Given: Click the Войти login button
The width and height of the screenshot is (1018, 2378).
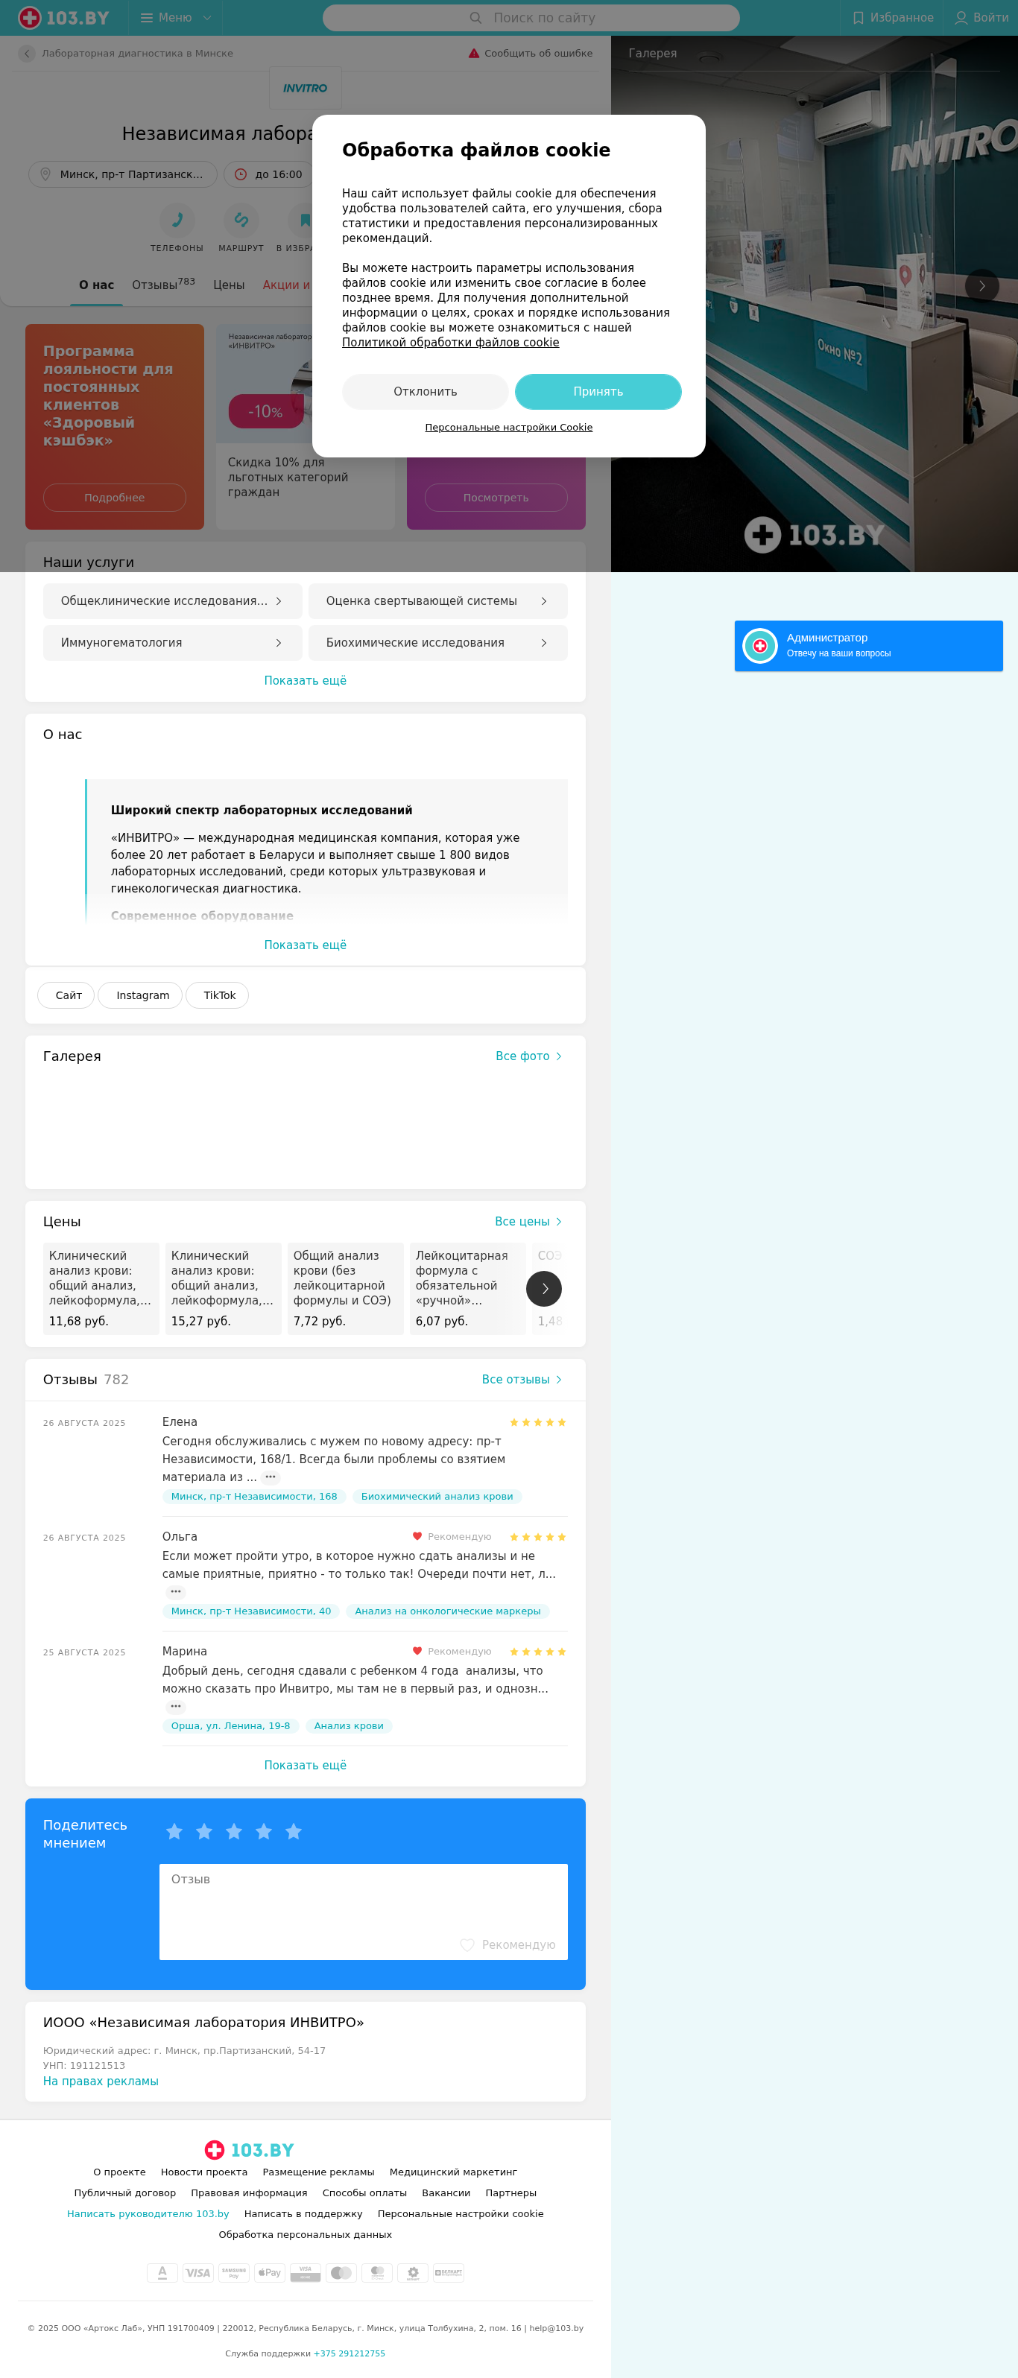Looking at the screenshot, I should tap(981, 18).
